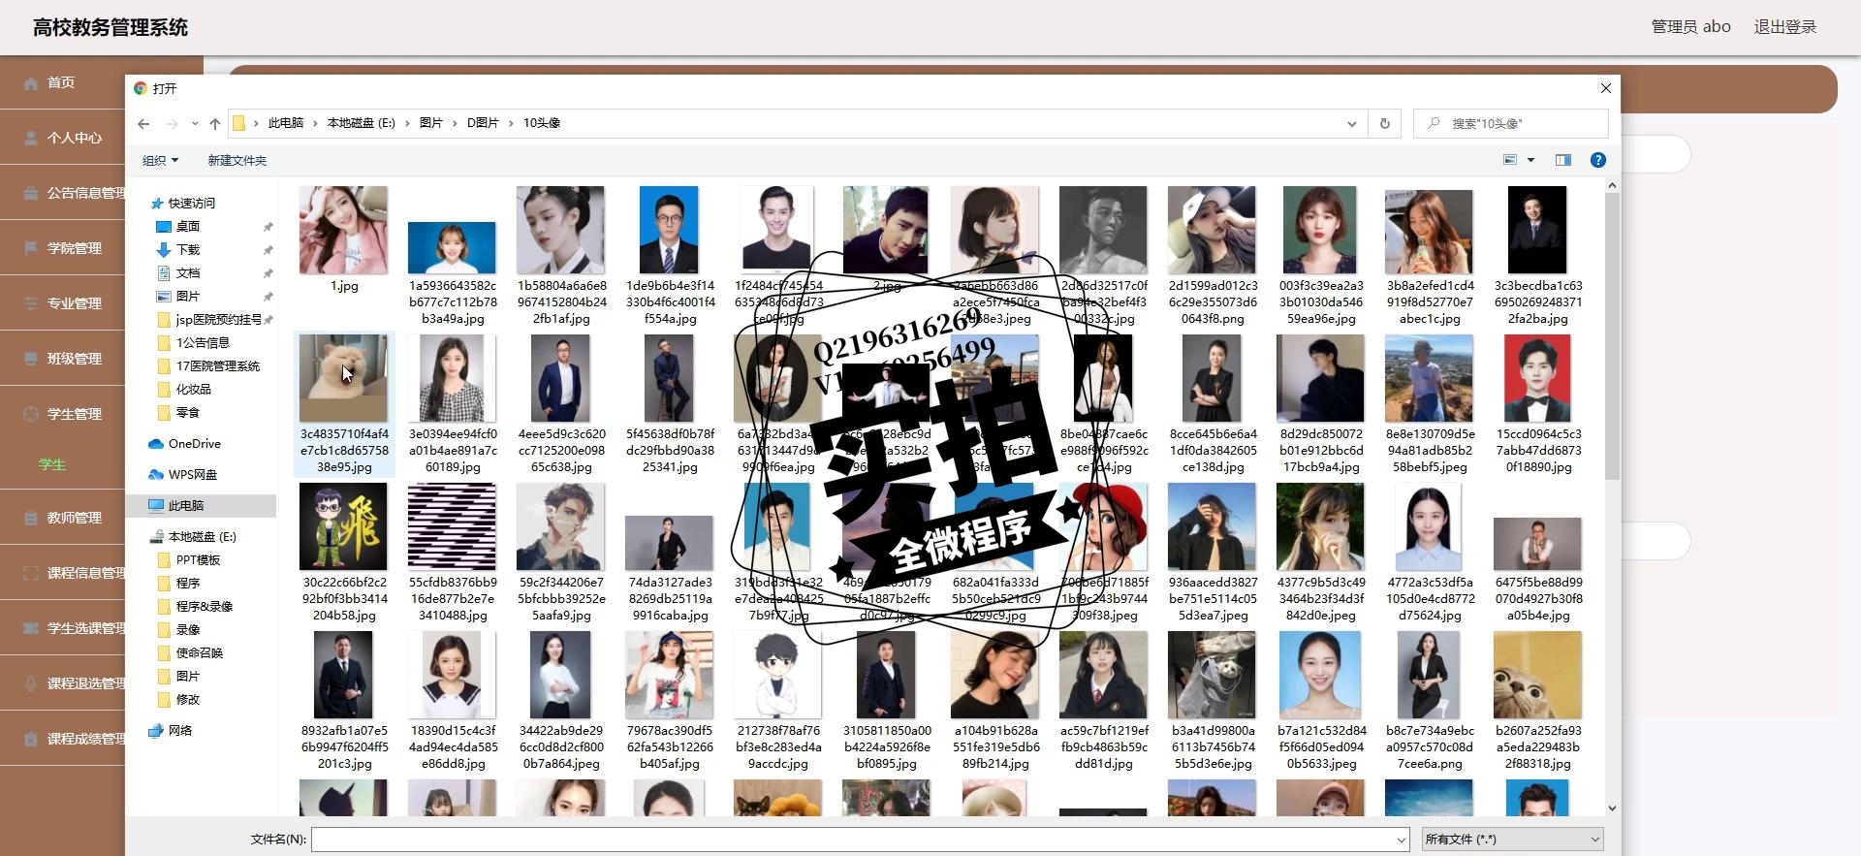Click 此电脑 in the breadcrumb path
The image size is (1861, 856).
coord(286,123)
